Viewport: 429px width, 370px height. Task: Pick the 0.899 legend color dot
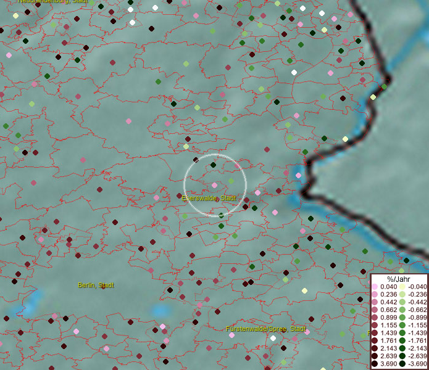click(375, 318)
